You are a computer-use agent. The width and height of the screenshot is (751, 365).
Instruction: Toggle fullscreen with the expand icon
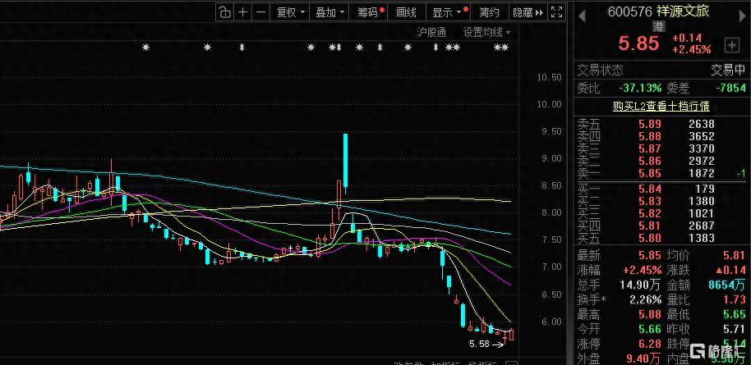click(556, 12)
